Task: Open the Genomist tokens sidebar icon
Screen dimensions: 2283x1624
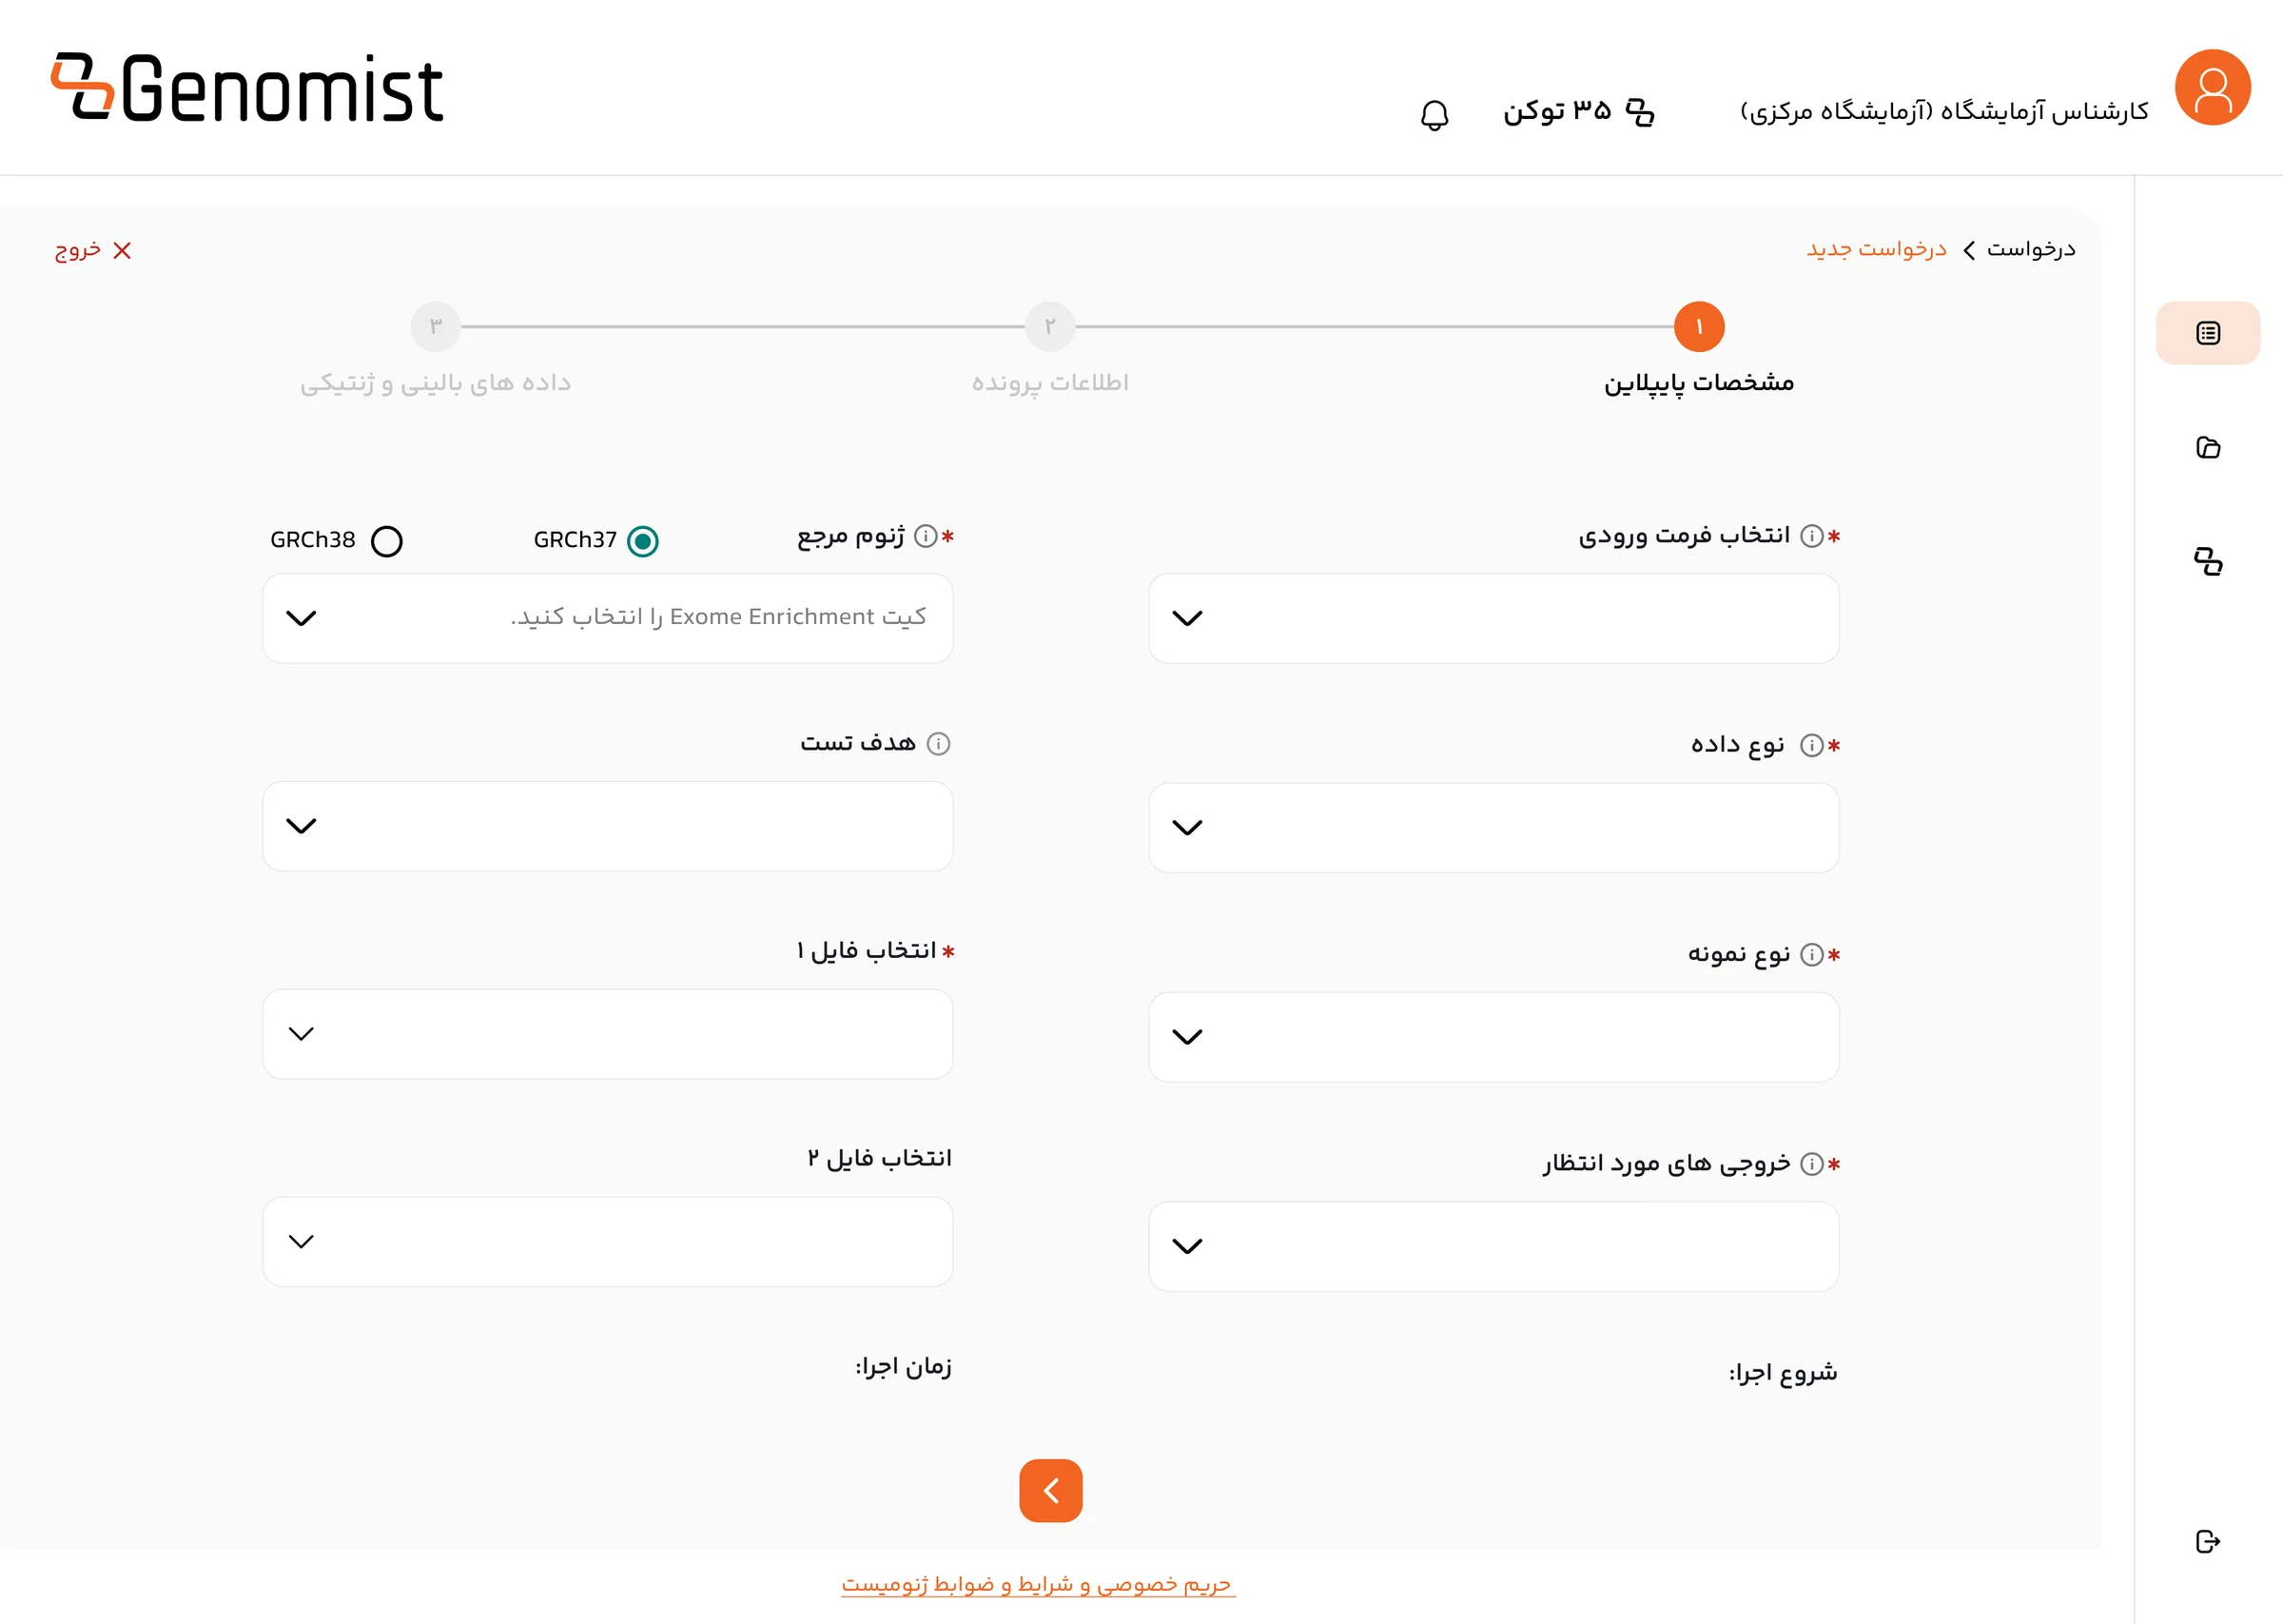Action: tap(2208, 562)
